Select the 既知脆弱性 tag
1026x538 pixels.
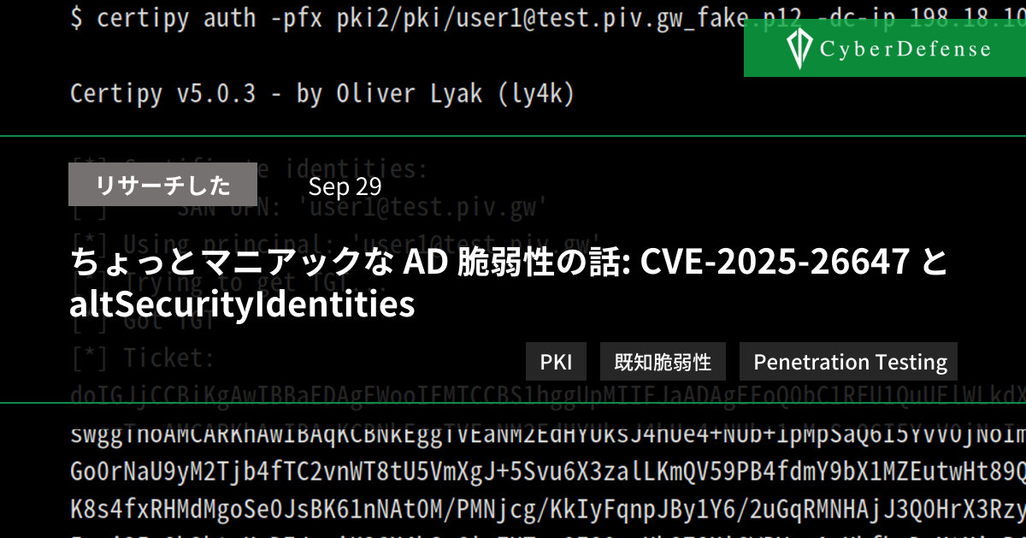point(663,362)
